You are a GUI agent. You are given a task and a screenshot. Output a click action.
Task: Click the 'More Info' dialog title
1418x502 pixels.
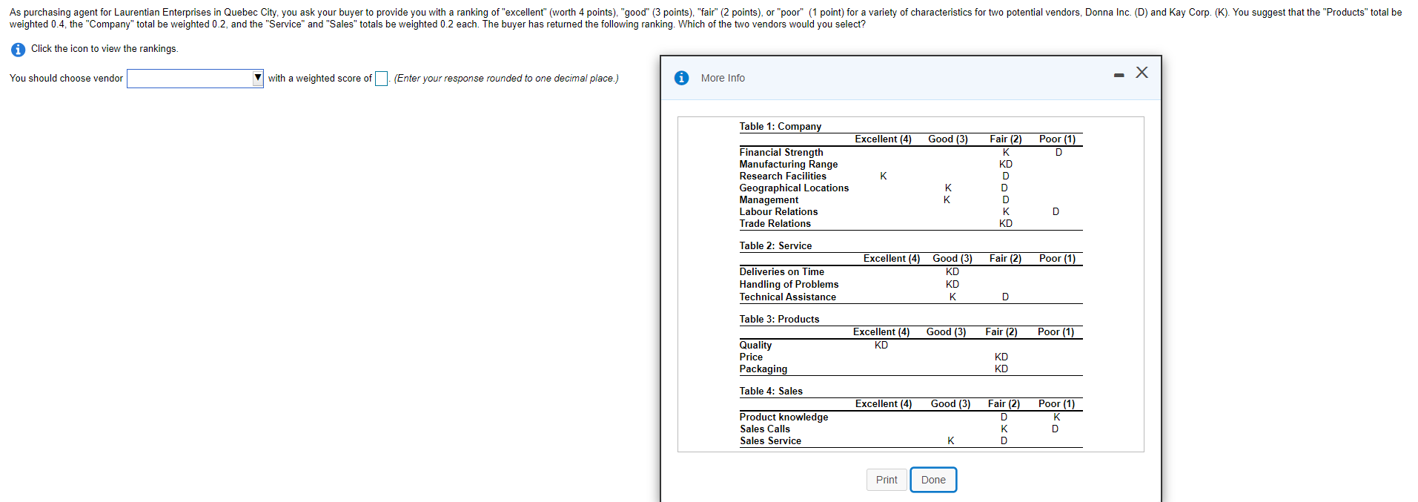[x=723, y=78]
